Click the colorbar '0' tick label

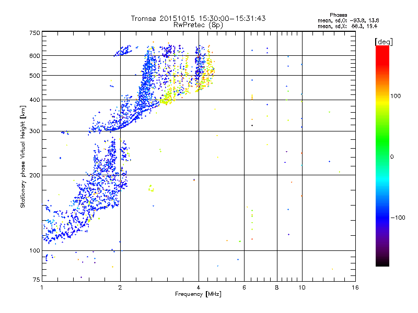click(x=392, y=157)
